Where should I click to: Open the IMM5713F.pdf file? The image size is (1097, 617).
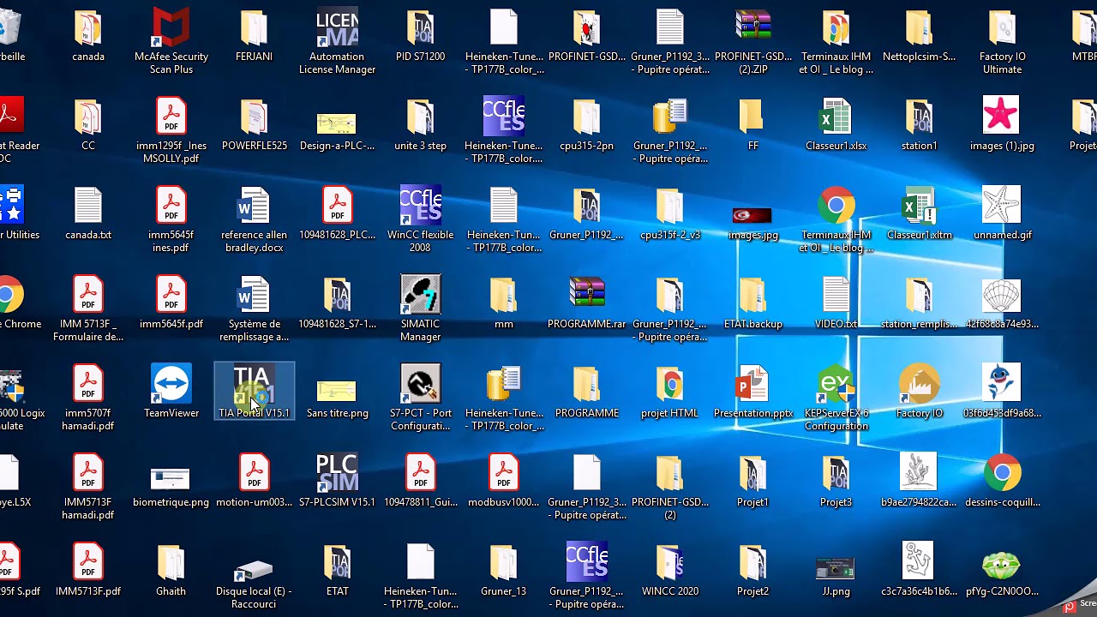click(88, 569)
